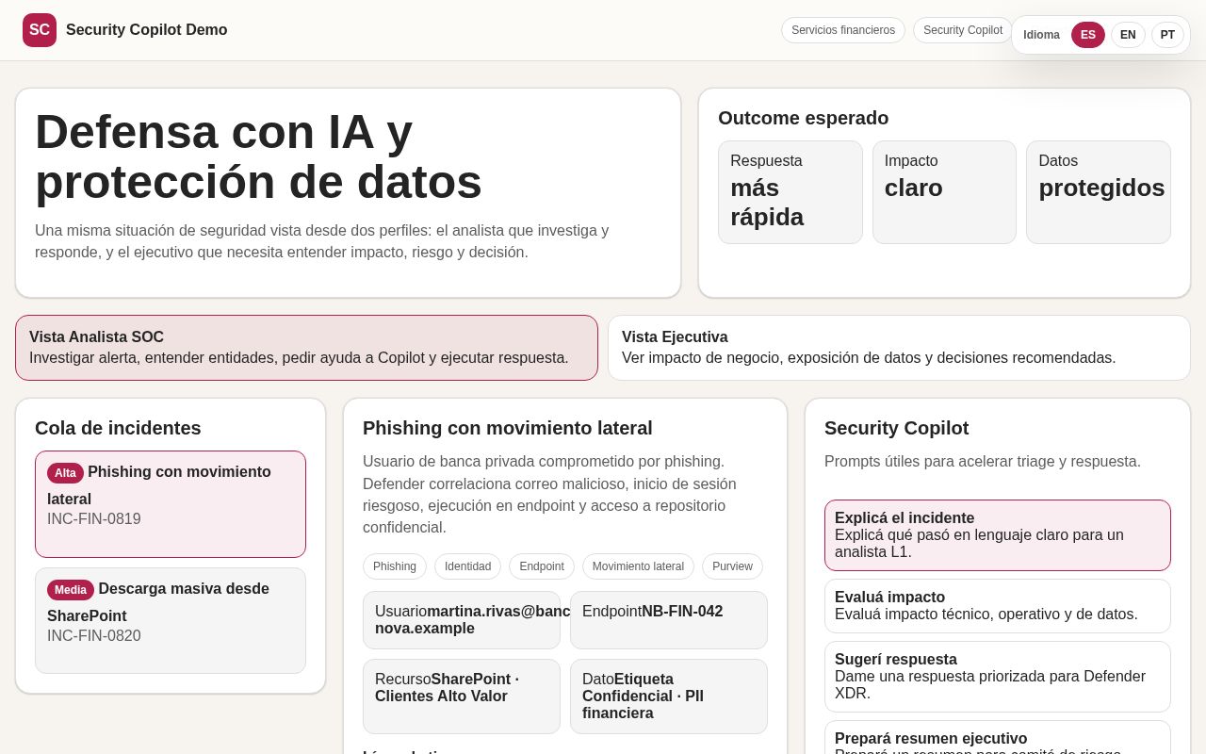Select the Vista Ejecutiva tab
This screenshot has width=1206, height=754.
tap(899, 348)
